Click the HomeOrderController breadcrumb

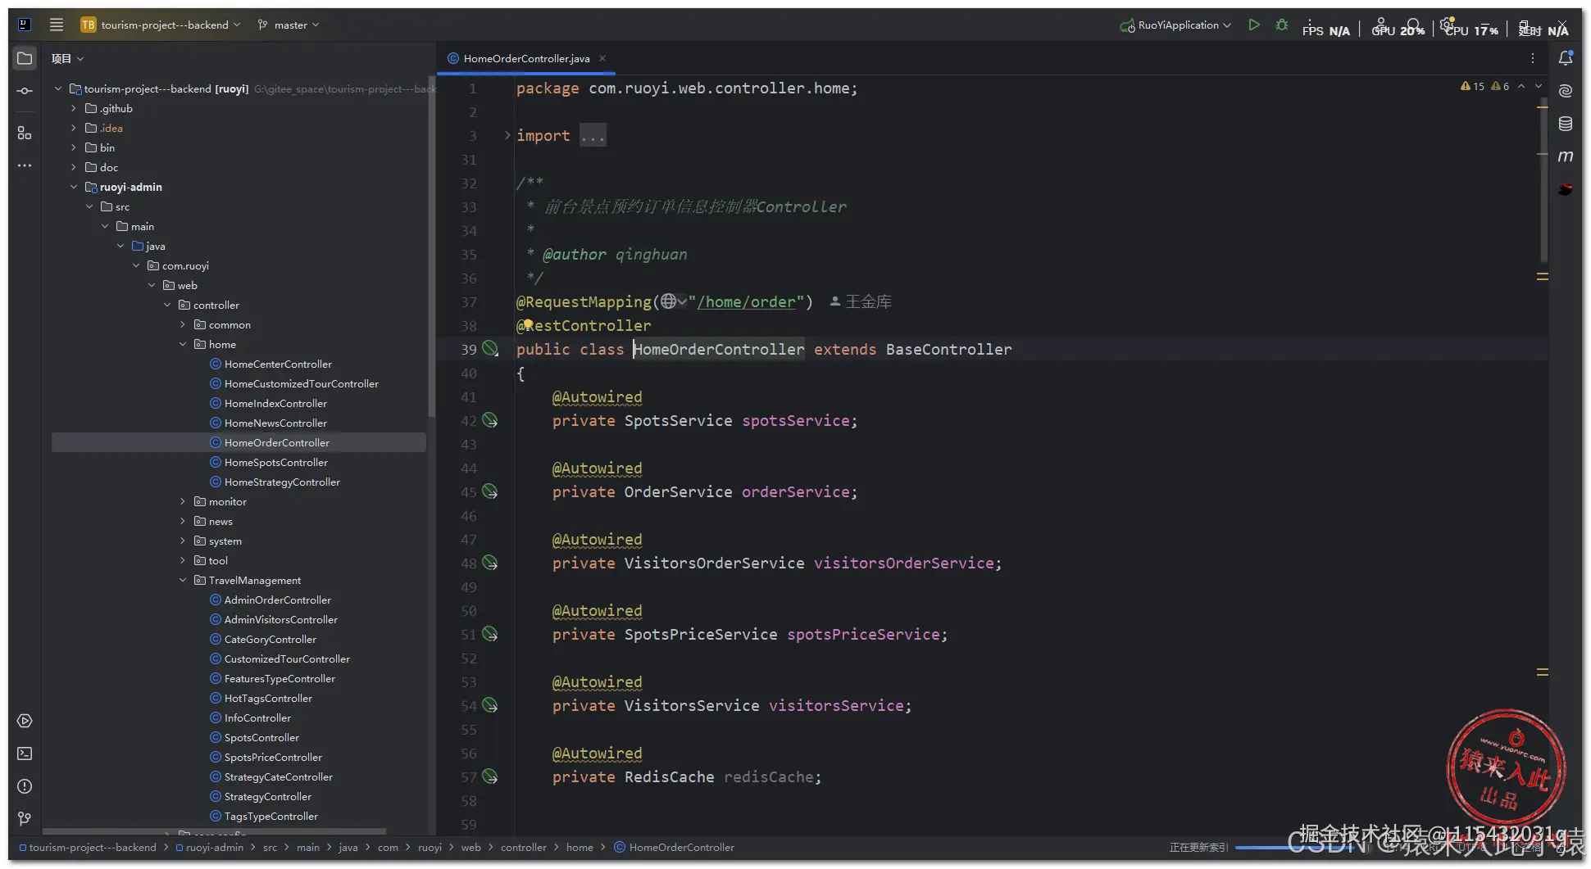(675, 847)
